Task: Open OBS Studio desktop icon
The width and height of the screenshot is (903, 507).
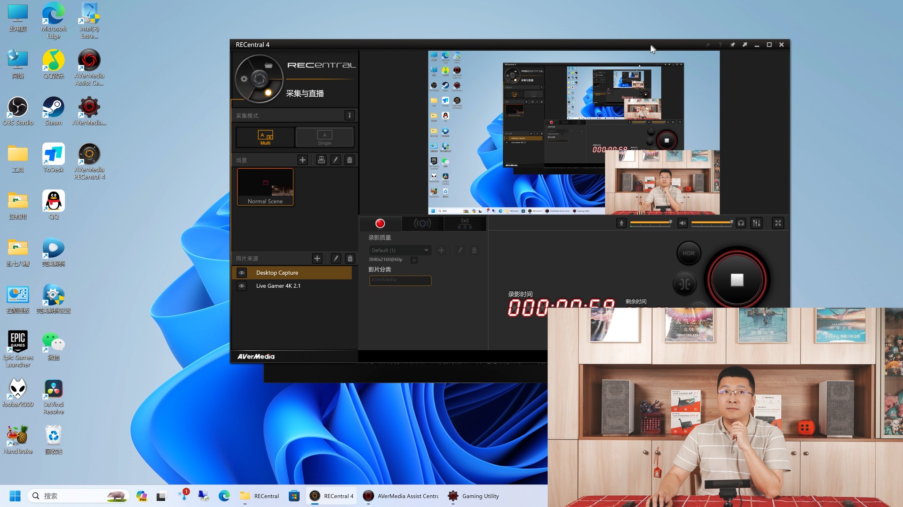Action: 18,111
